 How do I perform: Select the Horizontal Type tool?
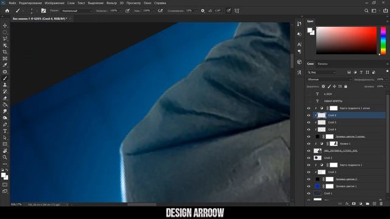click(x=5, y=131)
